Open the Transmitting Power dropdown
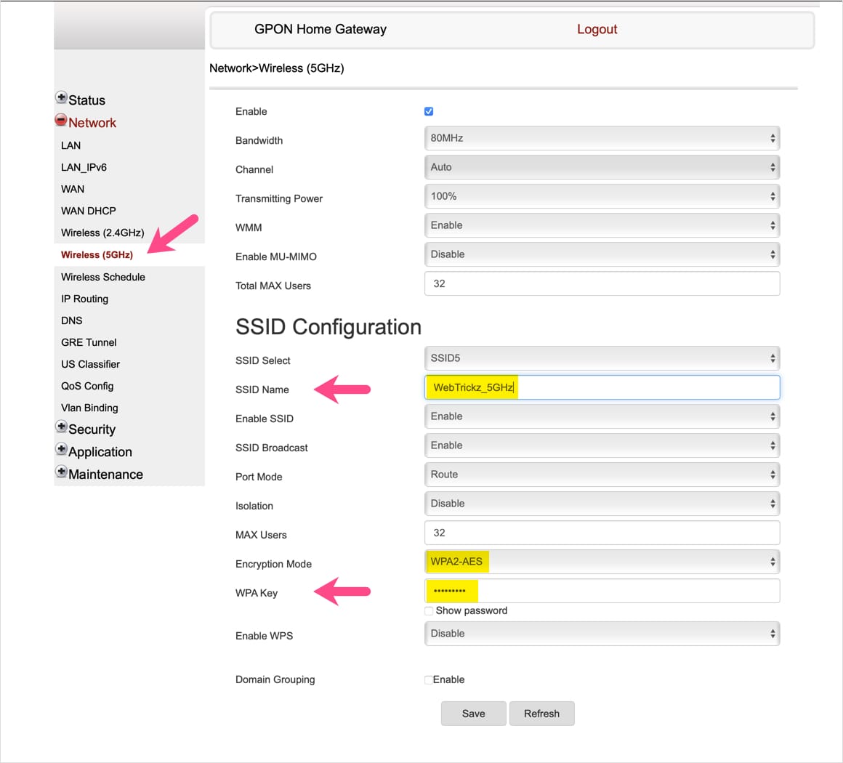 [x=602, y=196]
